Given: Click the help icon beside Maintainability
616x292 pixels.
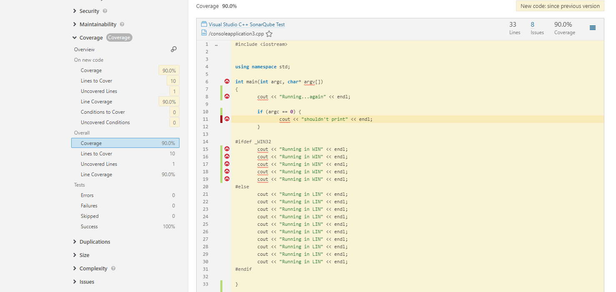Looking at the screenshot, I should point(122,25).
